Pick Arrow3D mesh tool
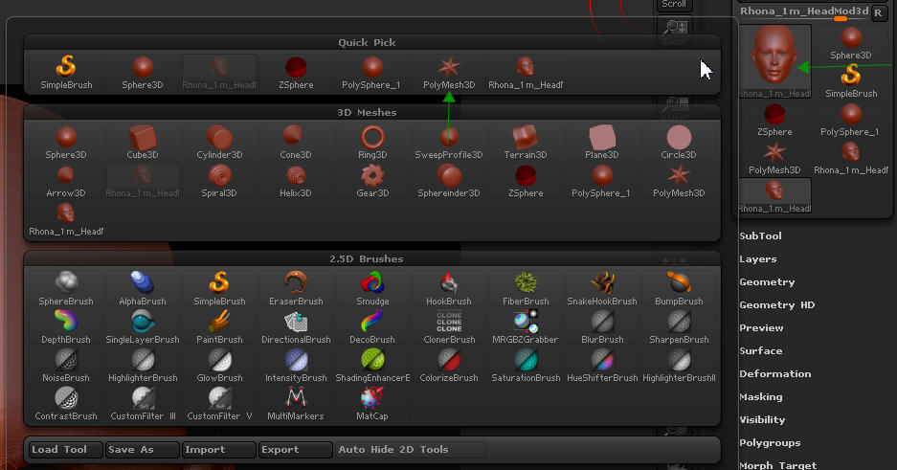This screenshot has width=897, height=470. 66,181
